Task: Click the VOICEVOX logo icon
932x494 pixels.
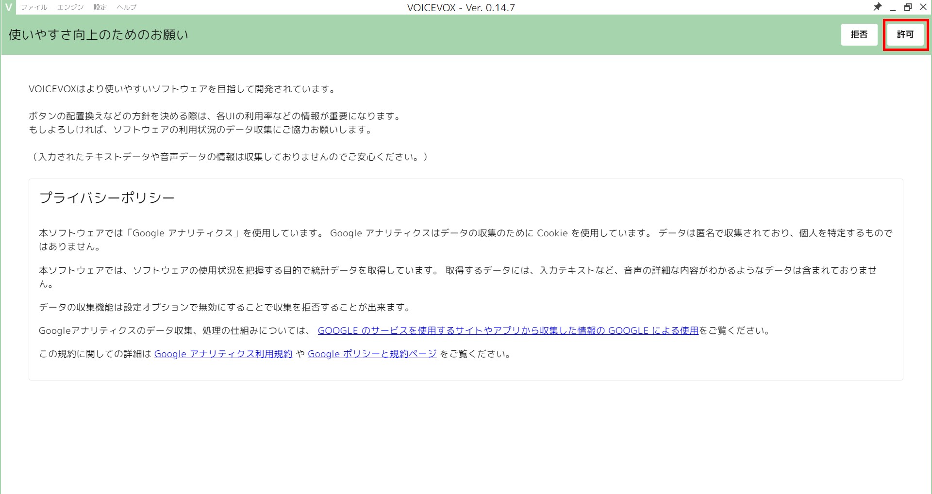Action: [8, 7]
